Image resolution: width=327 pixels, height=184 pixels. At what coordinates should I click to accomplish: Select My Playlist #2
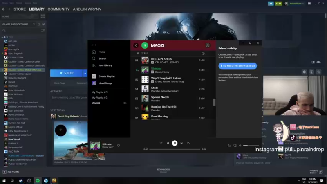[99, 98]
